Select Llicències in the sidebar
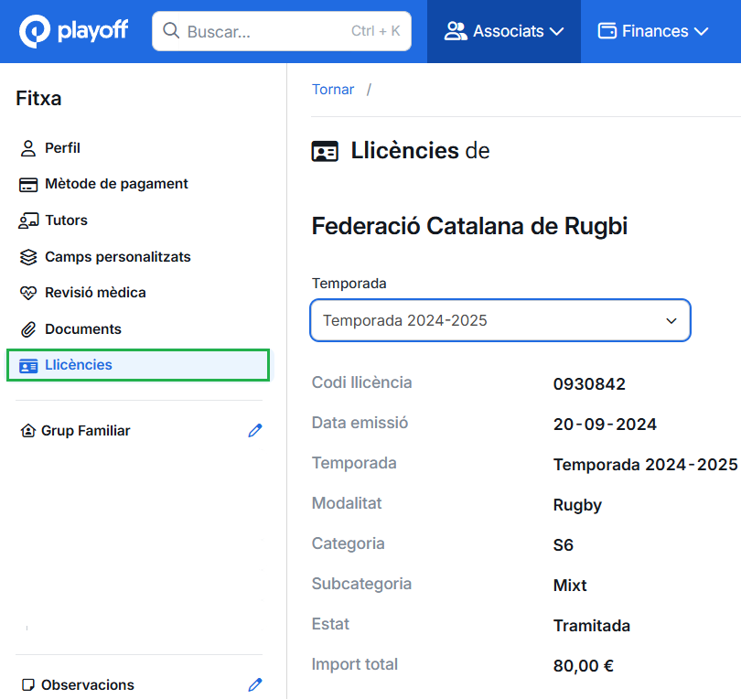The width and height of the screenshot is (741, 699). (x=138, y=365)
